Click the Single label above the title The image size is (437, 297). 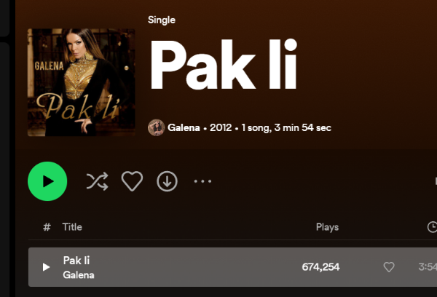162,20
